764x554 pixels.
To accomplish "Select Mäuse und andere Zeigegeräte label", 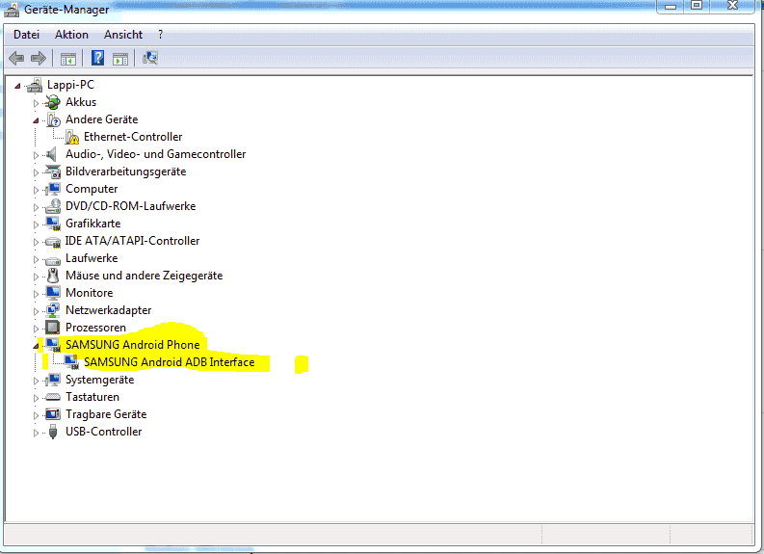I will click(145, 276).
